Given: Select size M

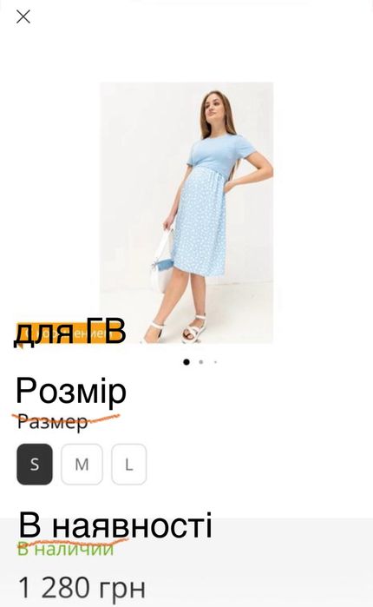Looking at the screenshot, I should [x=82, y=464].
